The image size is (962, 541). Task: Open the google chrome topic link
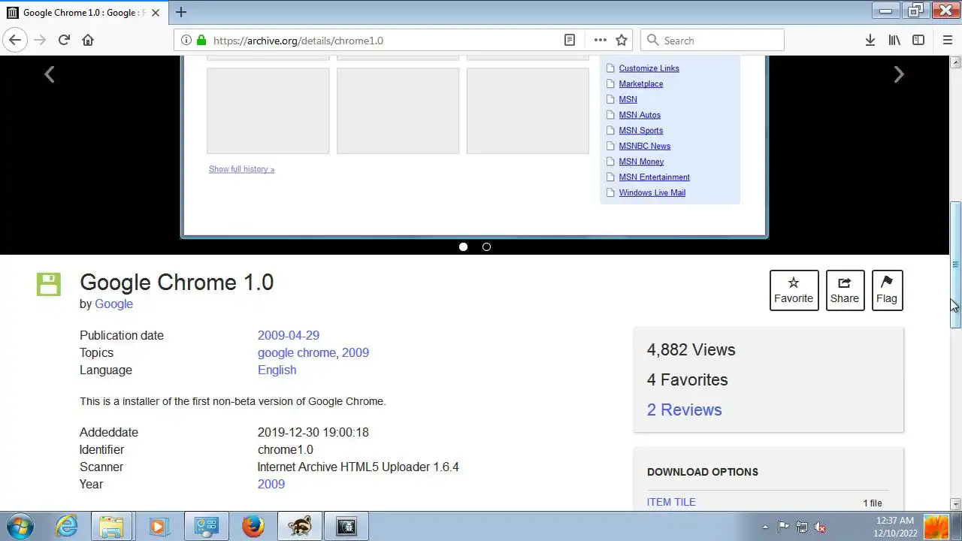tap(297, 352)
